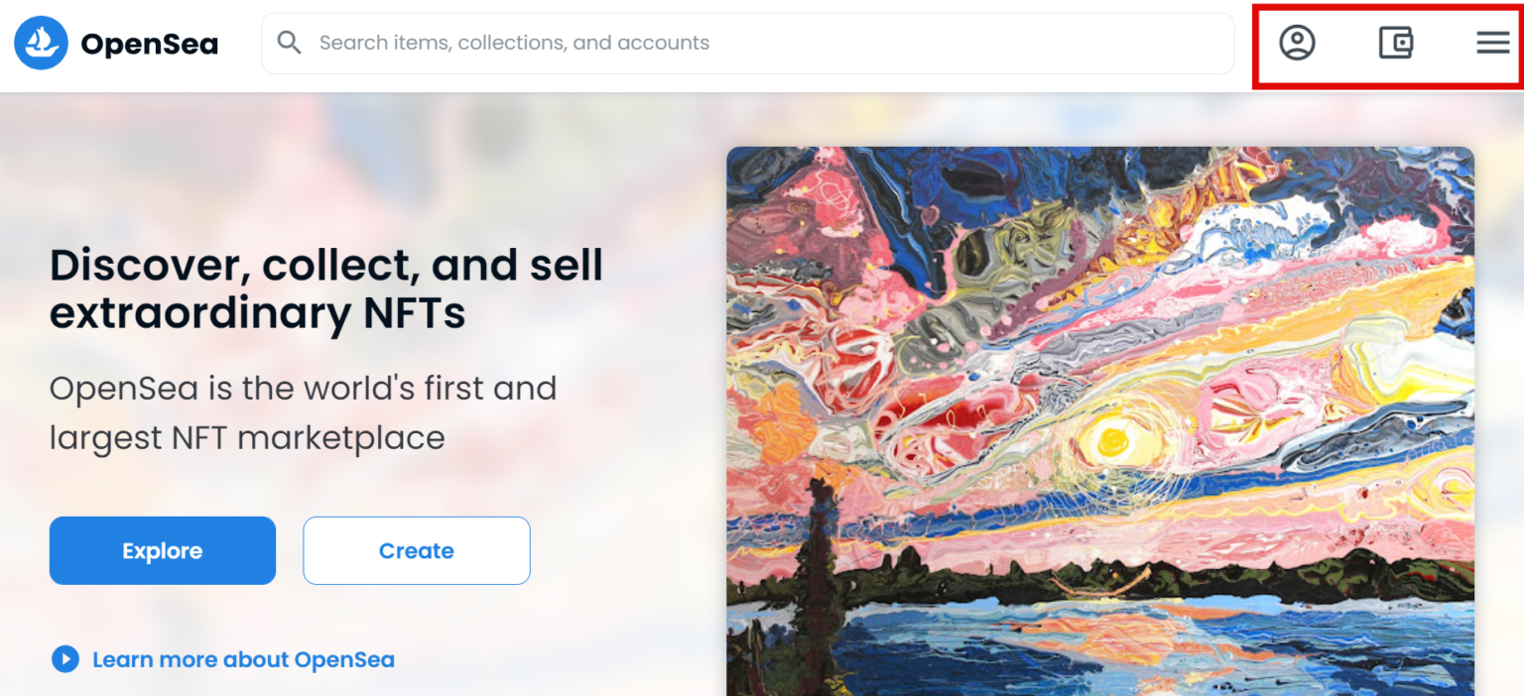Click the "largest NFT marketplace" text line
1524x696 pixels.
click(x=247, y=437)
